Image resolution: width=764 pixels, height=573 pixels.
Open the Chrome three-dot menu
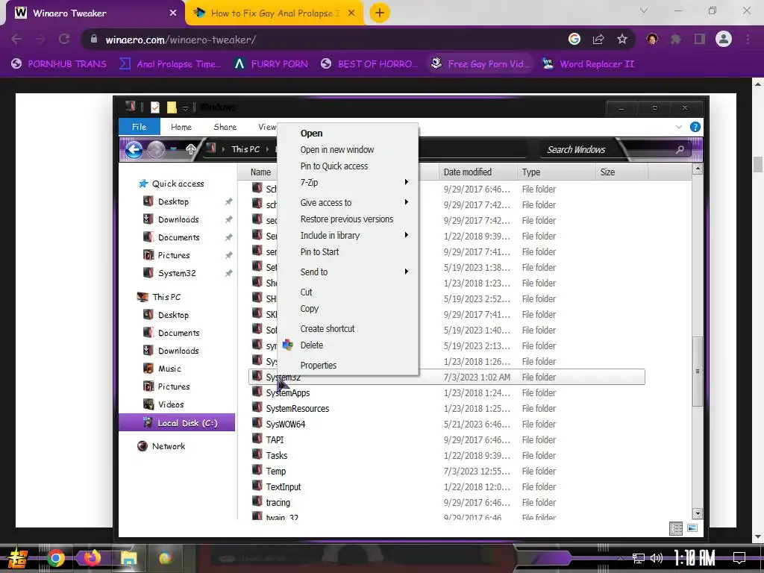(x=748, y=39)
